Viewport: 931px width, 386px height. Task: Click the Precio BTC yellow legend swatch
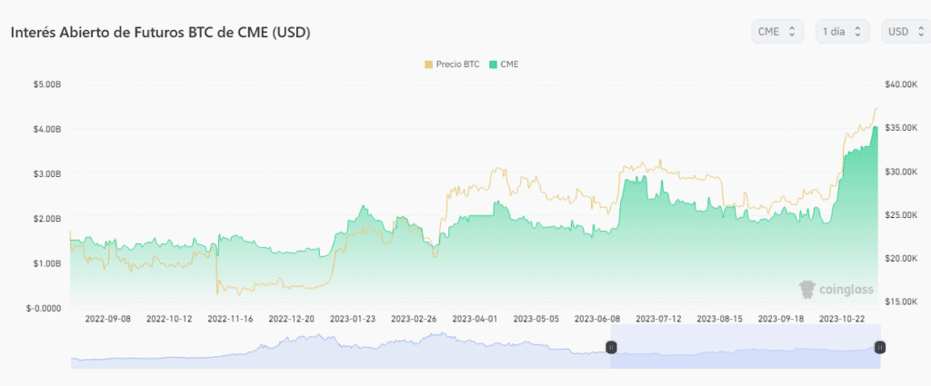pos(429,64)
